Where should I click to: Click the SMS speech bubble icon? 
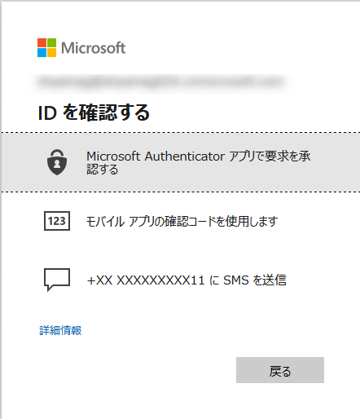pyautogui.click(x=57, y=280)
